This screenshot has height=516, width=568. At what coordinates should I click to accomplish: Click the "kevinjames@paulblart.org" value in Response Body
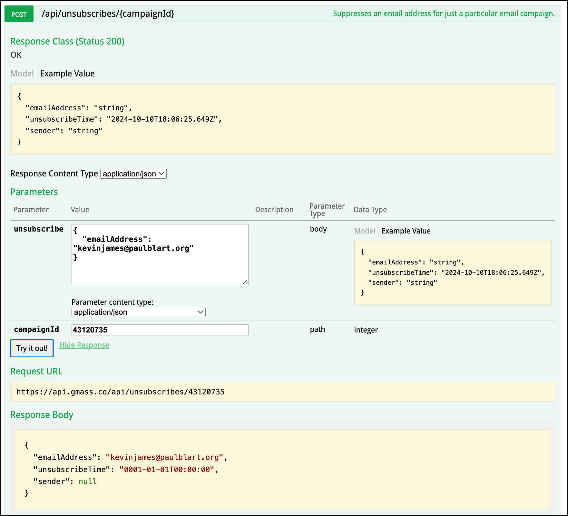click(x=164, y=457)
